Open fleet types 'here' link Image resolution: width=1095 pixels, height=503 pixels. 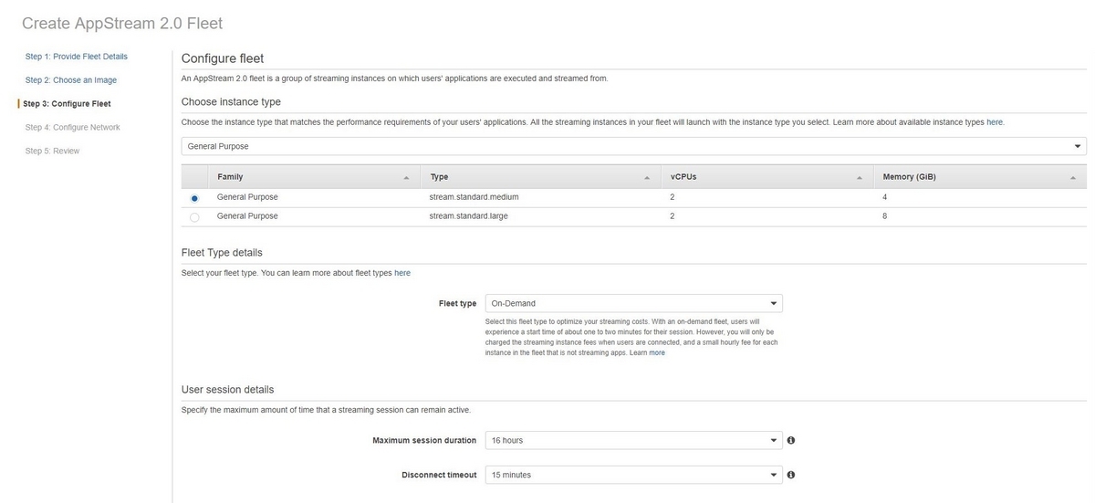pyautogui.click(x=402, y=273)
